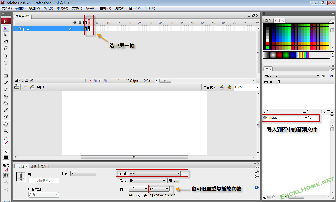Open the 声音 dropdown showing music
Image resolution: width=336 pixels, height=202 pixels.
coord(154,173)
